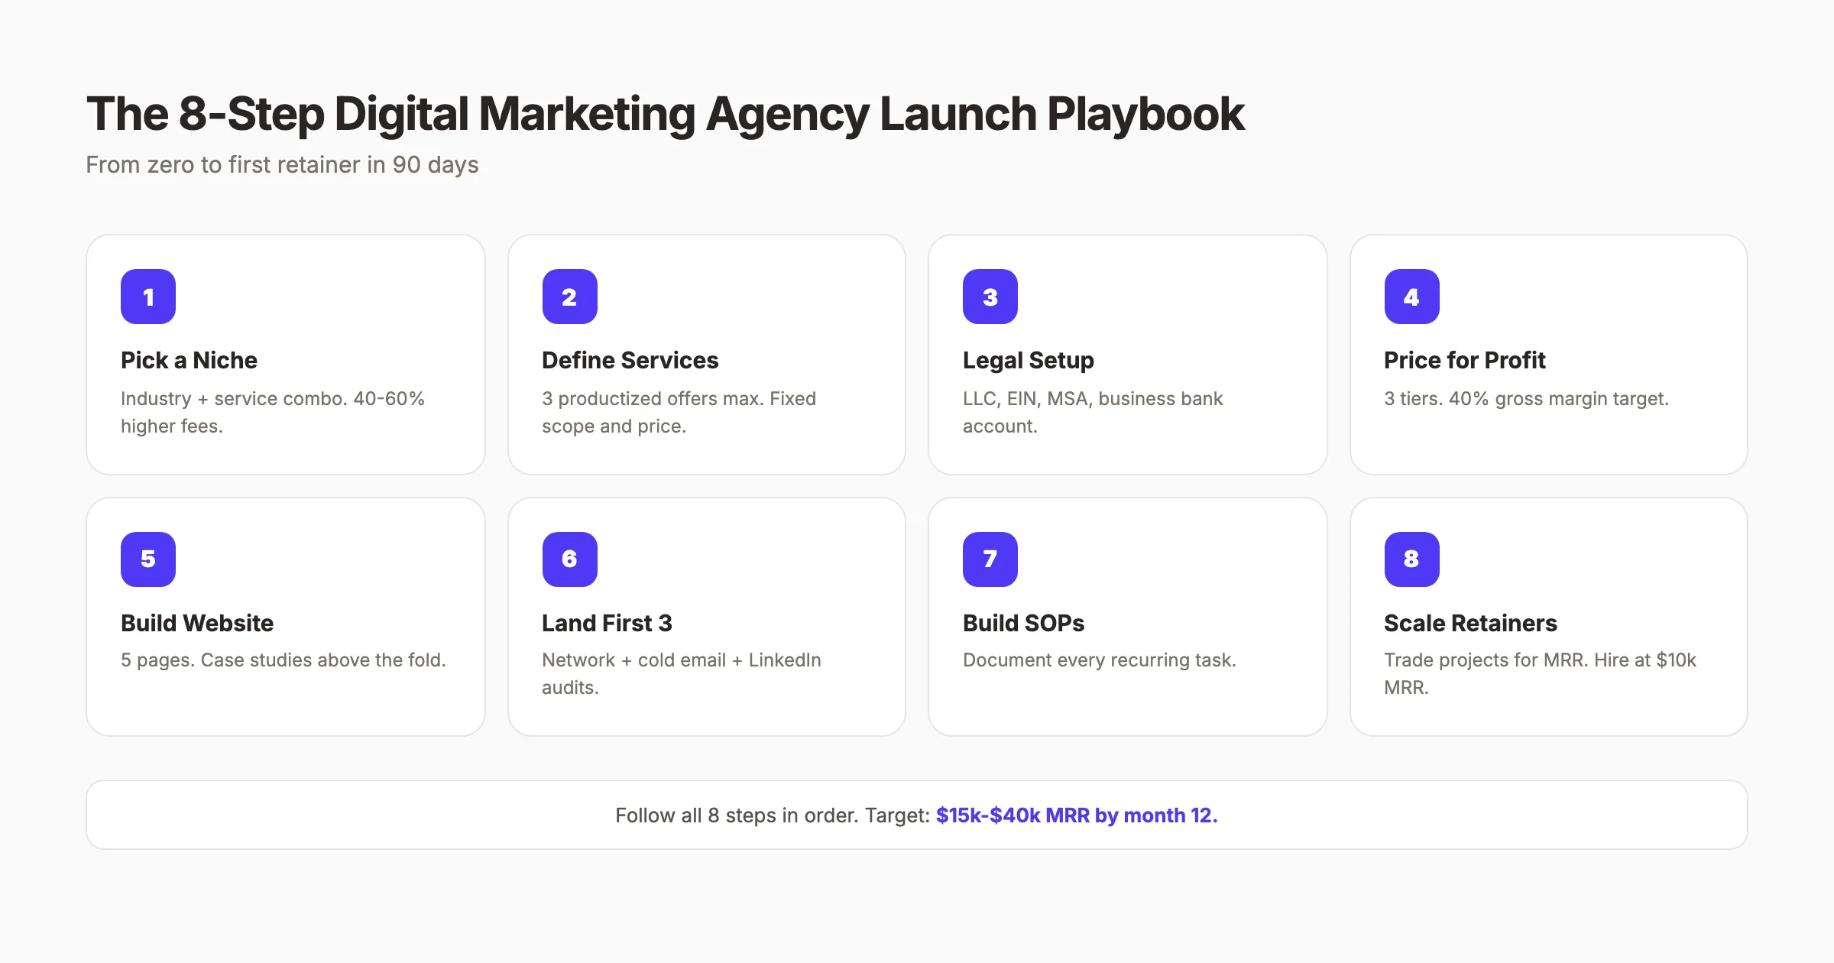Image resolution: width=1834 pixels, height=963 pixels.
Task: Select the playbook main title
Action: tap(665, 113)
